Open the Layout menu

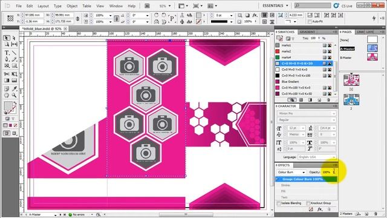click(43, 6)
